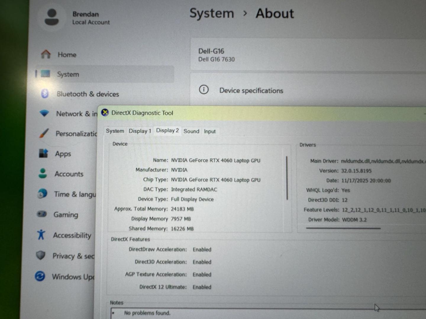Click the Home icon in sidebar
This screenshot has height=319, width=426.
[46, 54]
